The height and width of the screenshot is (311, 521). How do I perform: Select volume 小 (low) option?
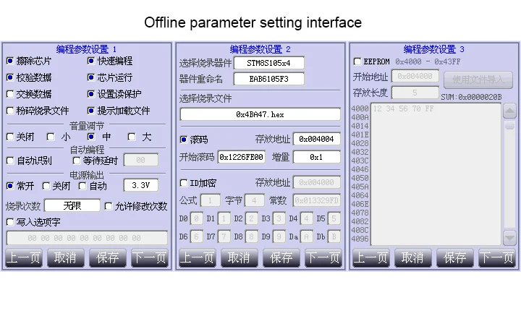tap(51, 137)
